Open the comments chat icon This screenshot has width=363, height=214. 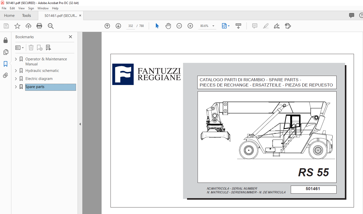click(x=352, y=15)
